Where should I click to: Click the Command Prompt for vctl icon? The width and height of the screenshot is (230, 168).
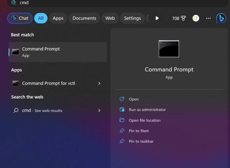tap(16, 83)
